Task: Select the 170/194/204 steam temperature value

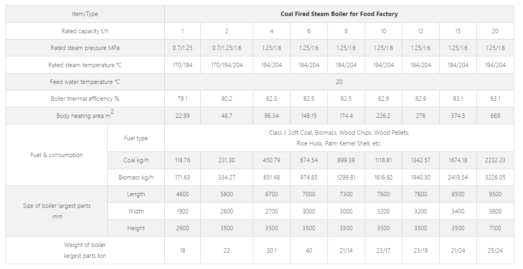Action: pos(227,65)
